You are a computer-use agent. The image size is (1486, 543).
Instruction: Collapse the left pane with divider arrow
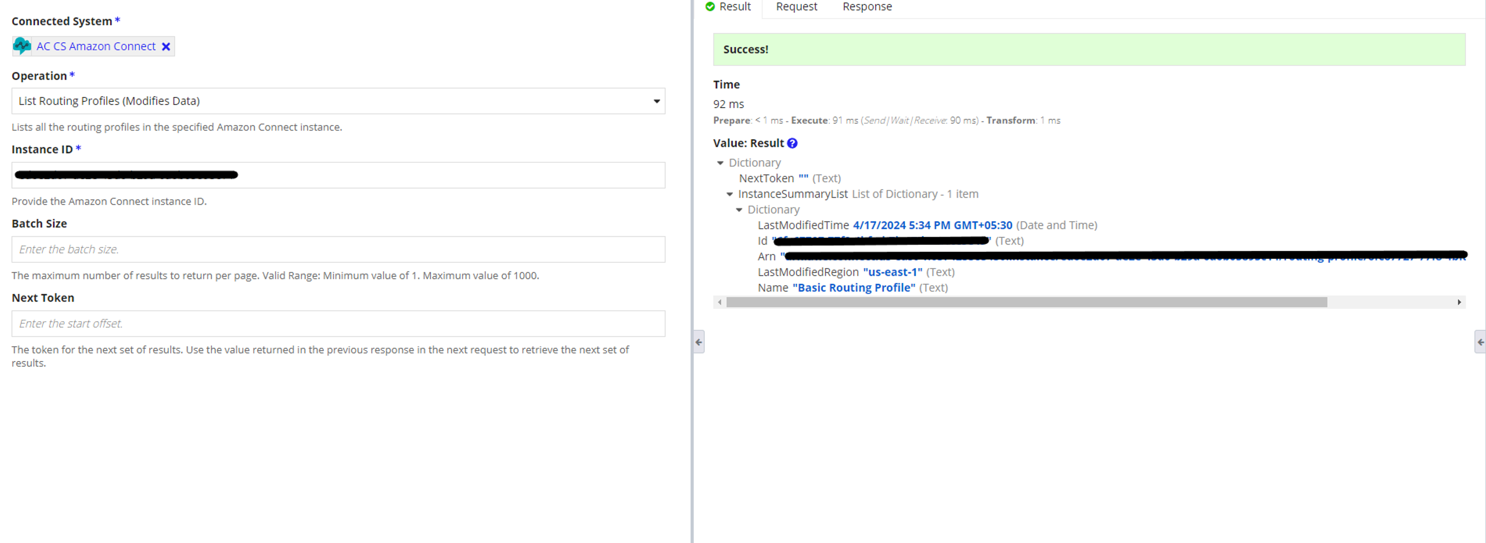698,342
